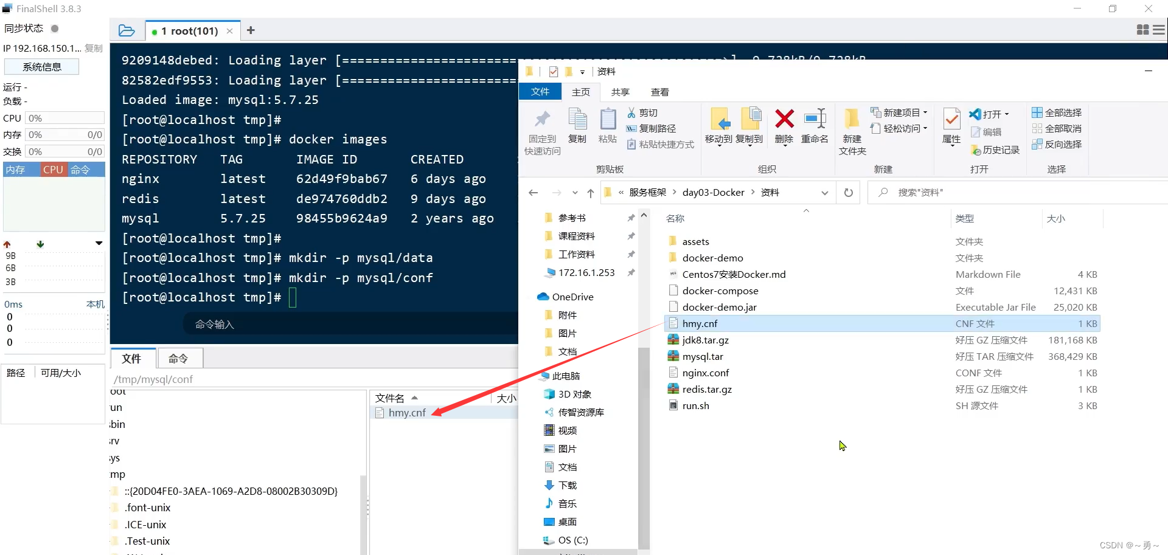
Task: Click Select None in ribbon
Action: (x=1057, y=128)
